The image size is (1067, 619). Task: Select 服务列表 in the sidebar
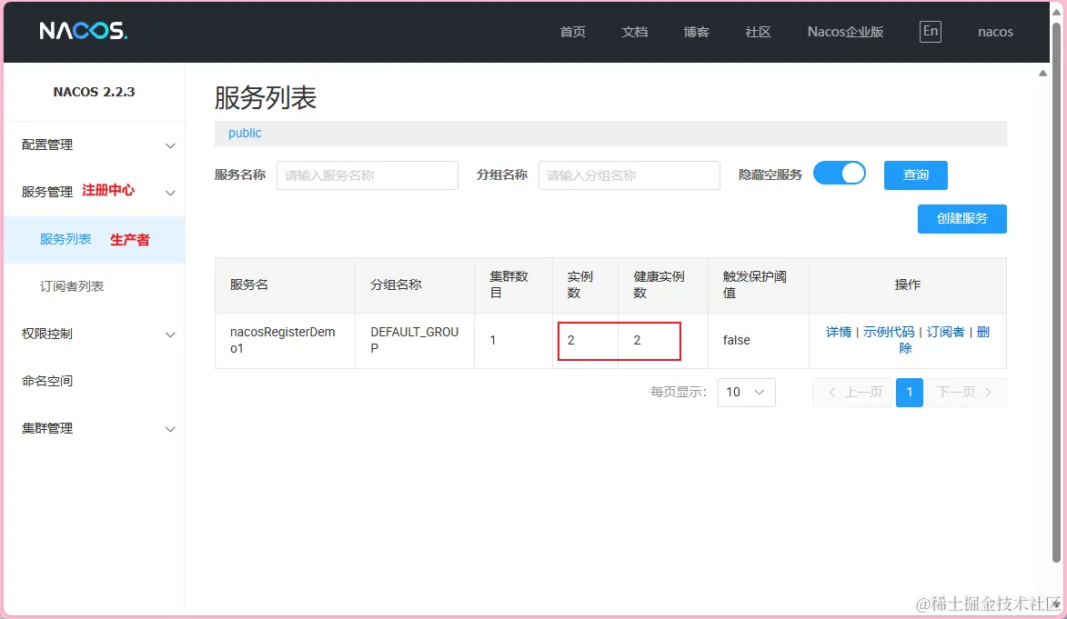[x=94, y=239]
